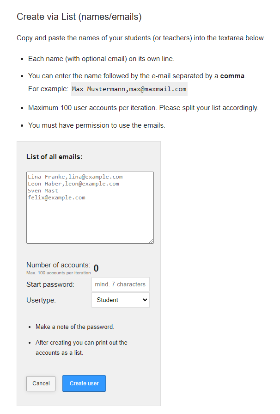Click the blue Create user button
Screen dimensions: 280x414
tap(84, 383)
